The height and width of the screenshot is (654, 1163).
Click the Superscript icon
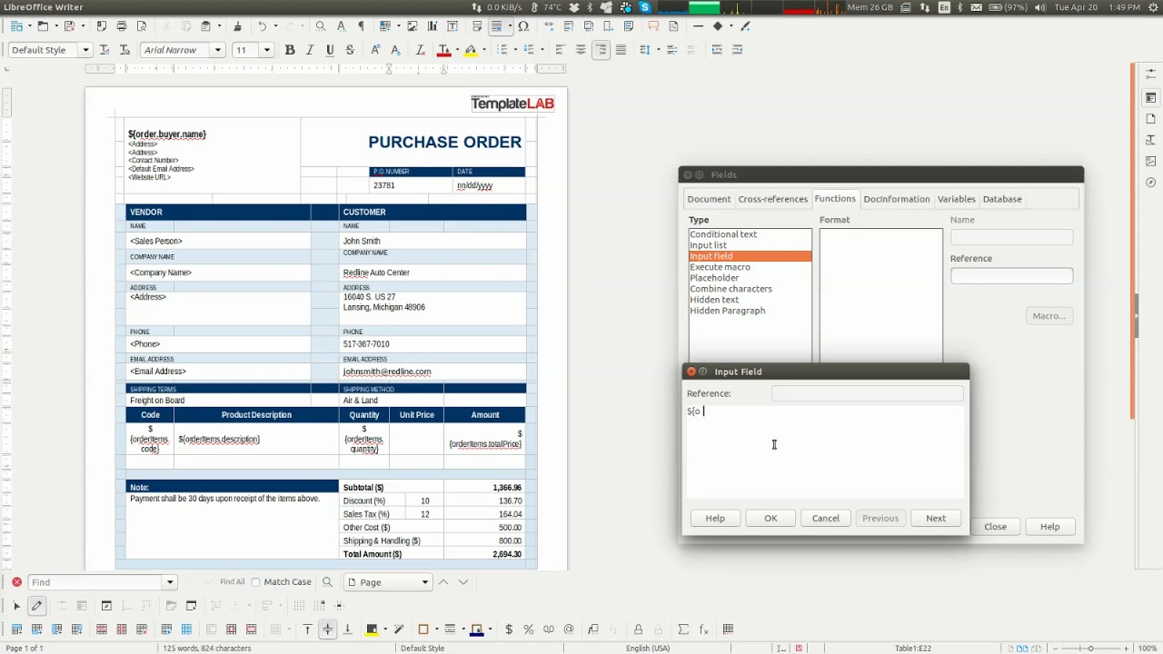click(x=374, y=50)
